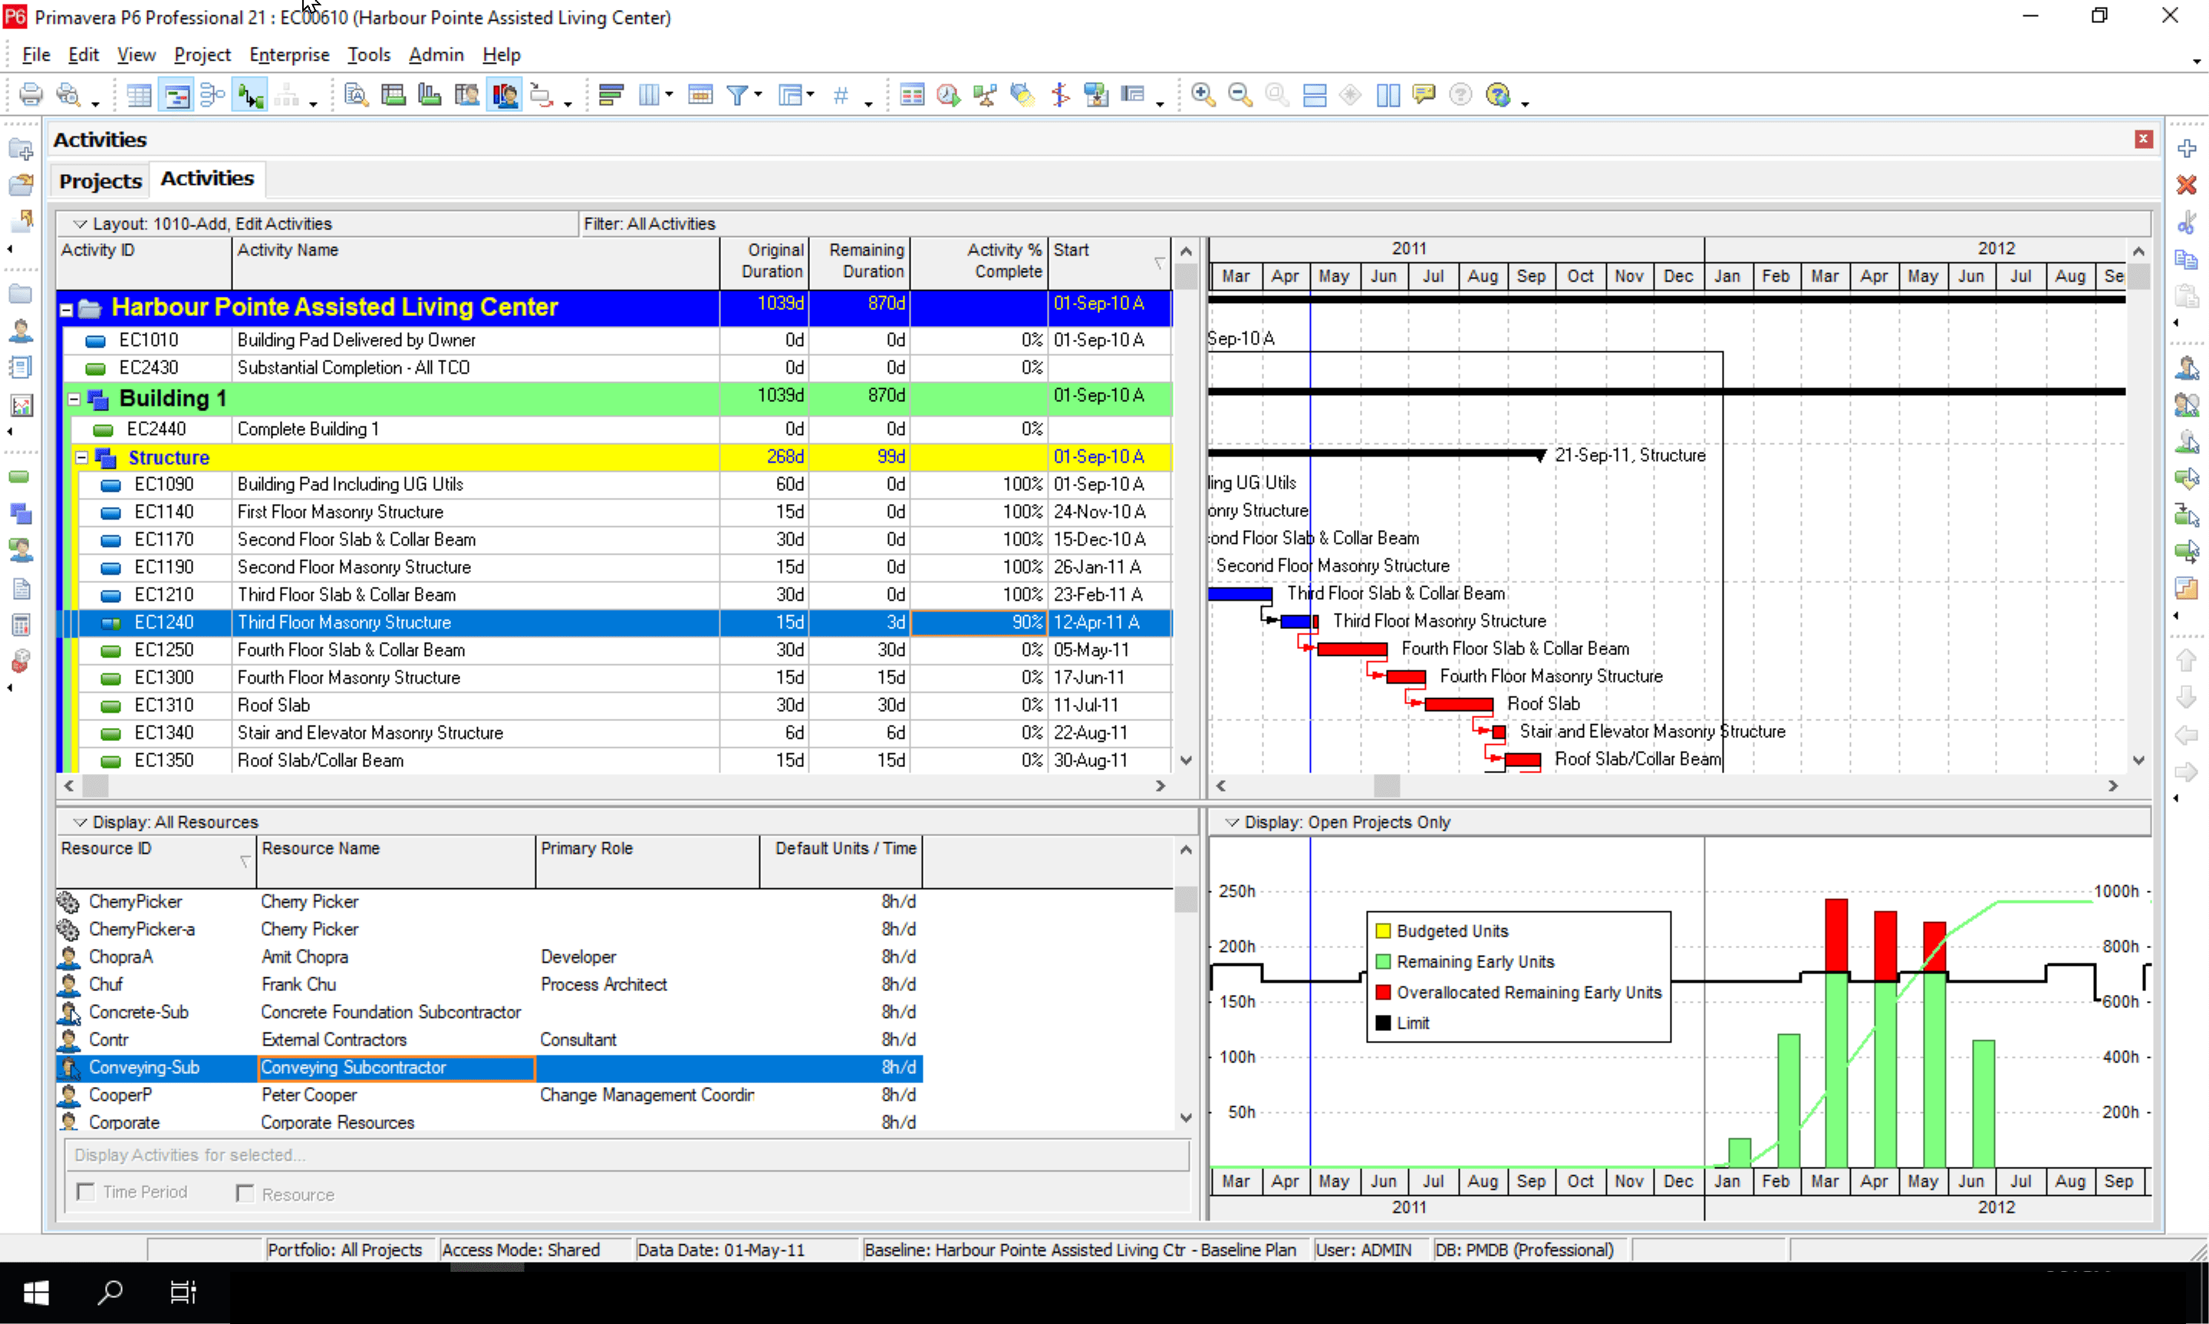Screen dimensions: 2209x1324
Task: Click the Level Resources balance icon
Action: (x=985, y=94)
